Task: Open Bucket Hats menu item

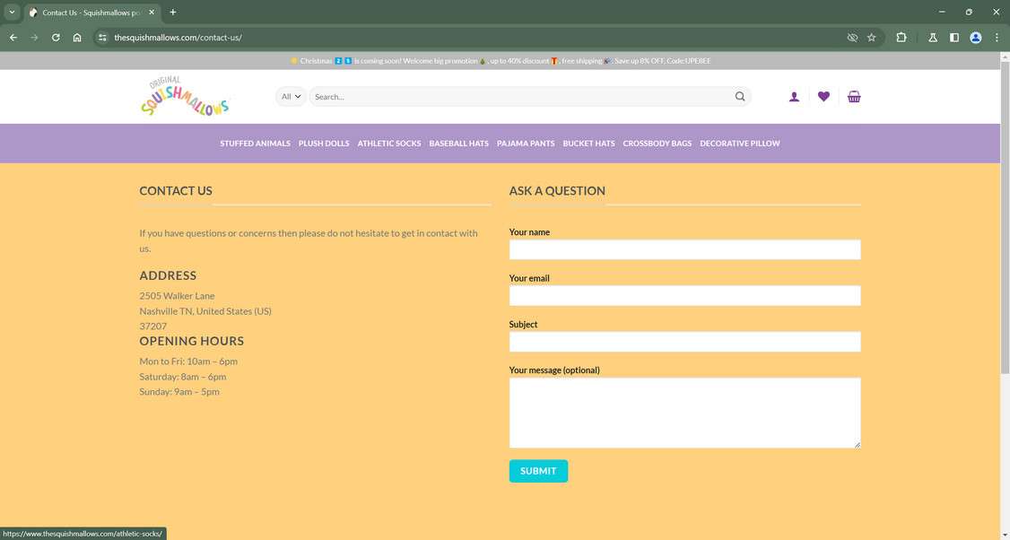Action: (588, 143)
